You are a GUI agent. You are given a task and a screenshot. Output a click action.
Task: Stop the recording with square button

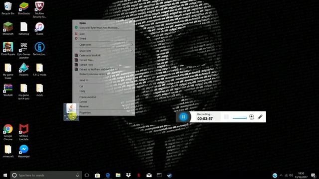tap(226, 117)
